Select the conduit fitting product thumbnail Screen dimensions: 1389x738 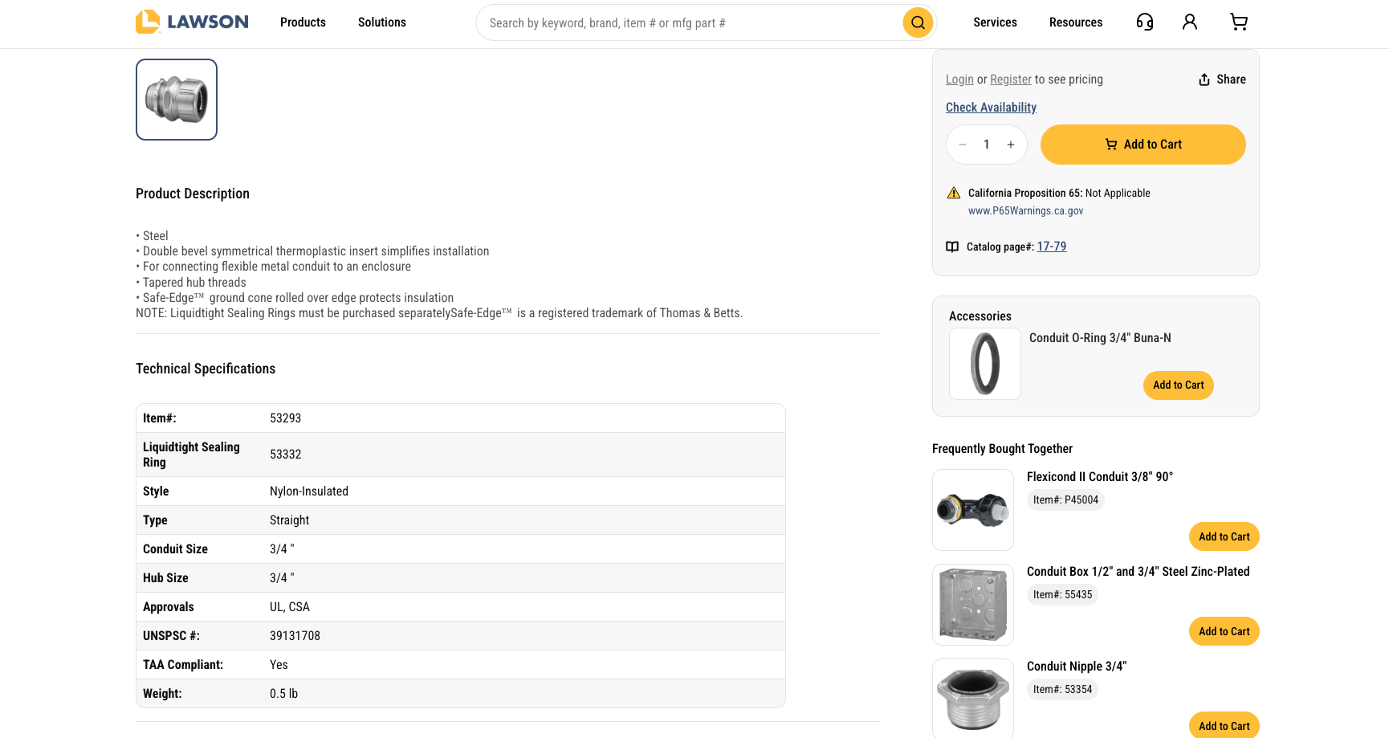(177, 100)
